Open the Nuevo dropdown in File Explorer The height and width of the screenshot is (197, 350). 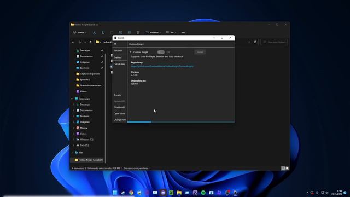pos(80,32)
